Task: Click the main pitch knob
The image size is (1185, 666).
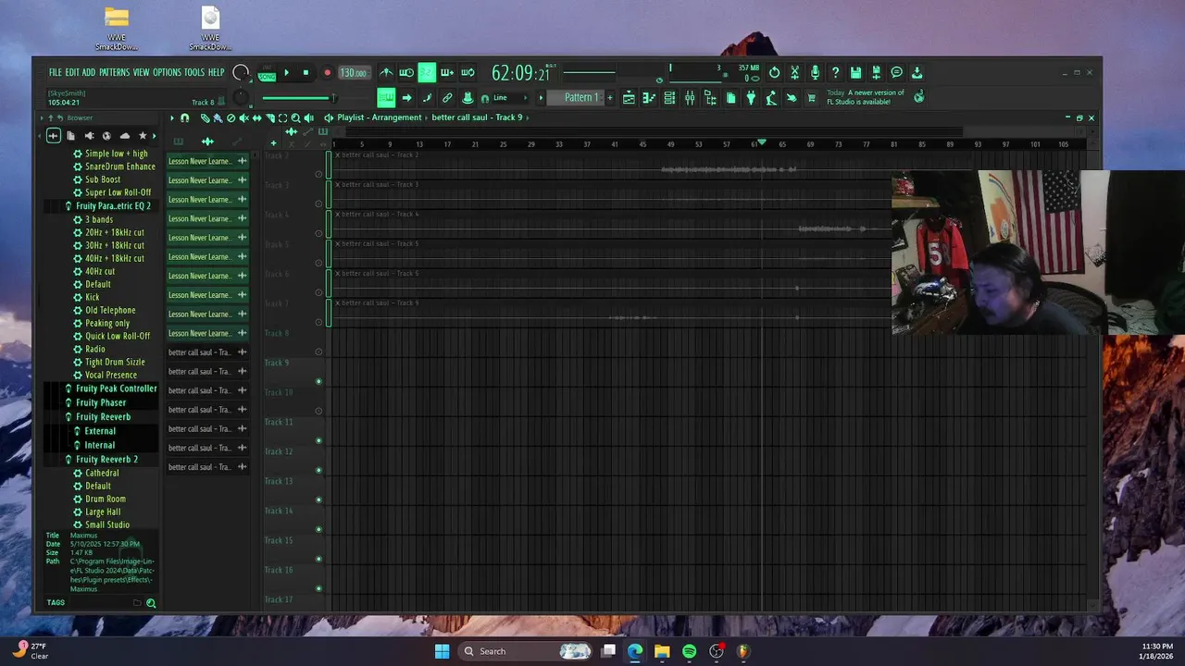Action: pos(241,97)
